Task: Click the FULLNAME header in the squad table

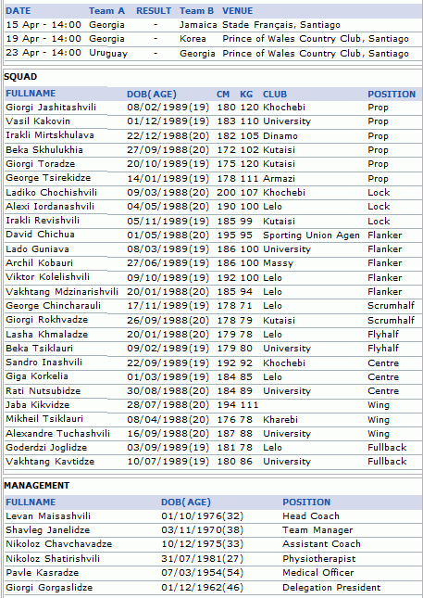Action: [31, 94]
